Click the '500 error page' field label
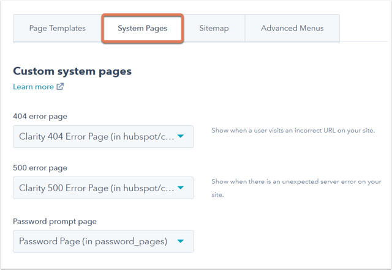392x270 pixels. tap(40, 168)
